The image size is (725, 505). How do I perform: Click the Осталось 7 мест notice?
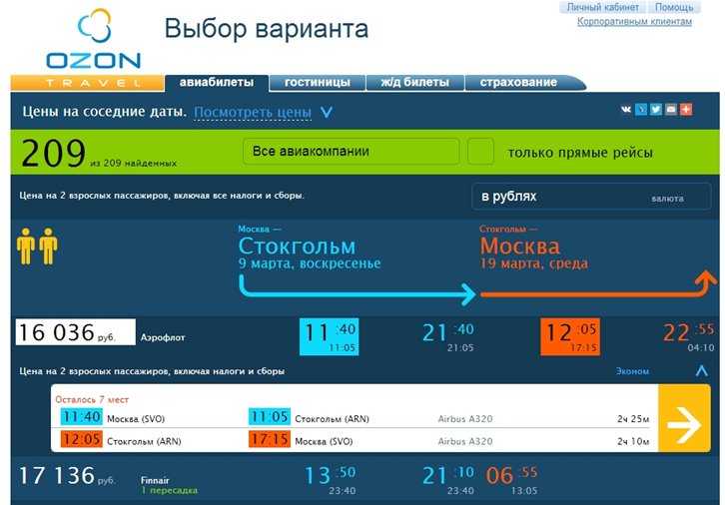click(x=92, y=399)
